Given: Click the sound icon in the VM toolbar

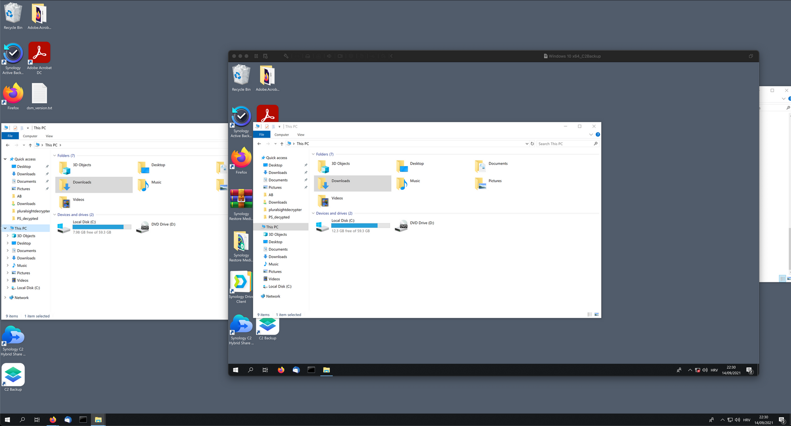Looking at the screenshot, I should click(329, 56).
